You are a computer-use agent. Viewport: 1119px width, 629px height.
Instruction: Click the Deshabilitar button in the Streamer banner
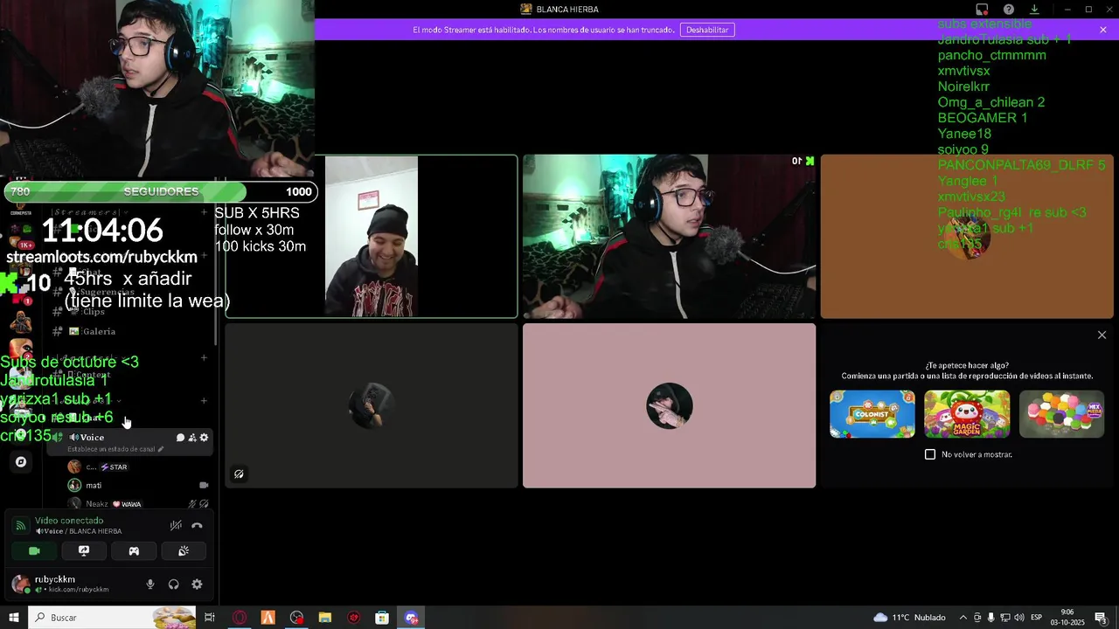tap(707, 30)
